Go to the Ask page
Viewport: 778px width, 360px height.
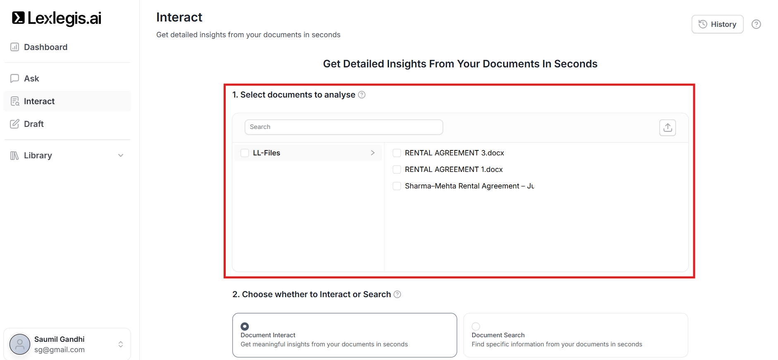coord(31,79)
